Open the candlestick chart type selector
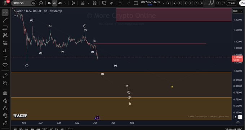 pos(73,3)
